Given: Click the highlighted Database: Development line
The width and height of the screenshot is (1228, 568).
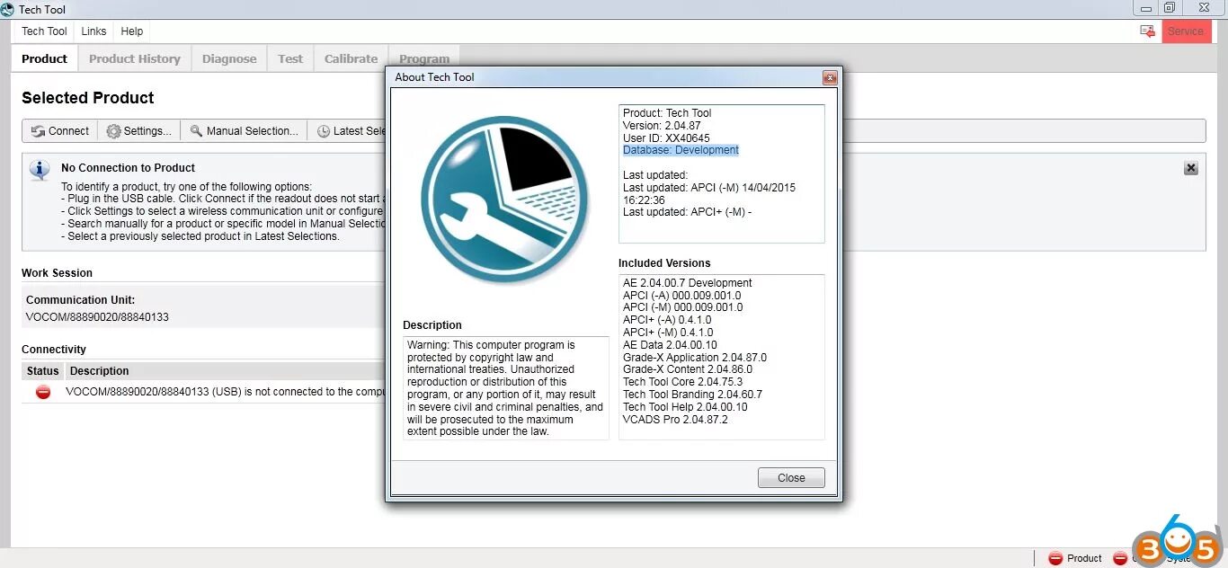Looking at the screenshot, I should tap(681, 150).
